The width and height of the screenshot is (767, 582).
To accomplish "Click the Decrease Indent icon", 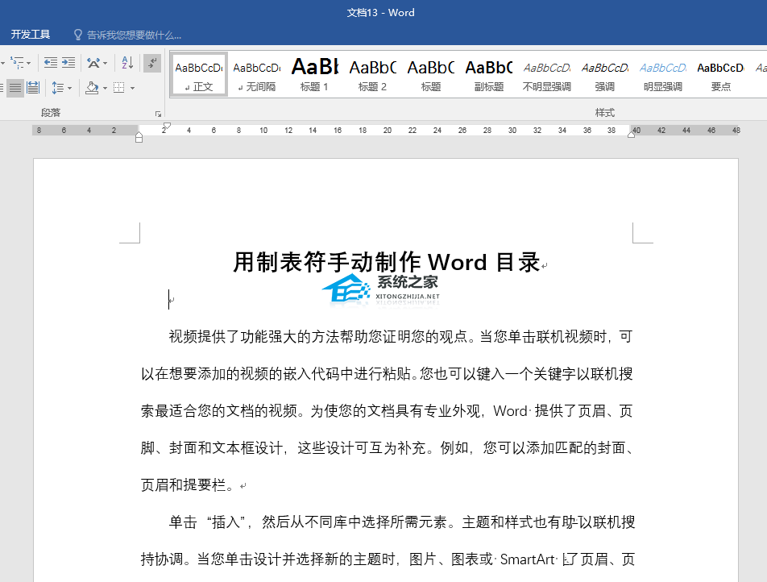I will click(x=50, y=63).
